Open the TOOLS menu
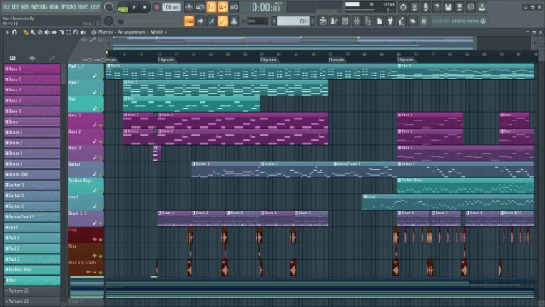This screenshot has width=545, height=307. (x=83, y=7)
